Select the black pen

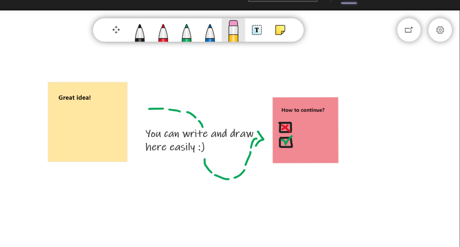140,32
